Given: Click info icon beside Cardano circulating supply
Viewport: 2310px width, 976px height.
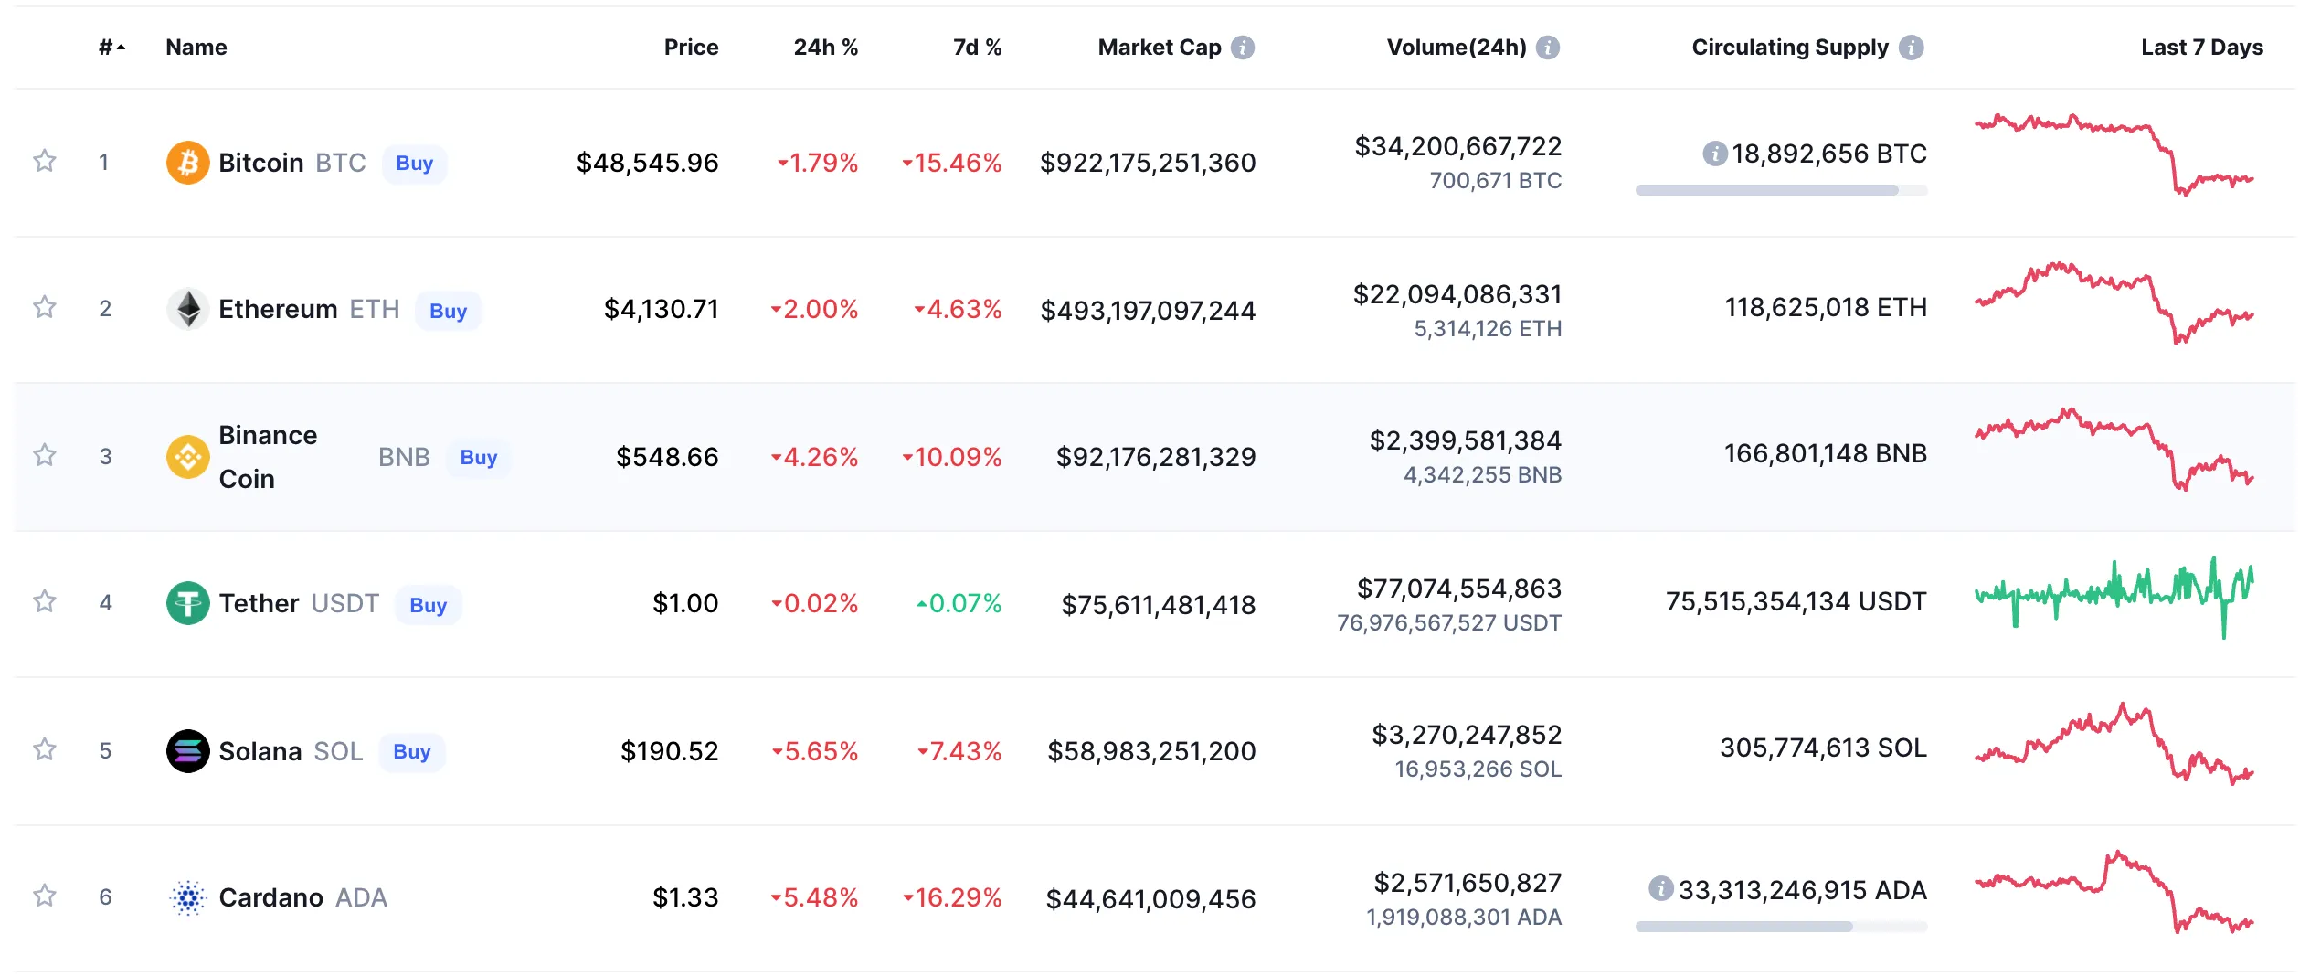Looking at the screenshot, I should pyautogui.click(x=1661, y=888).
